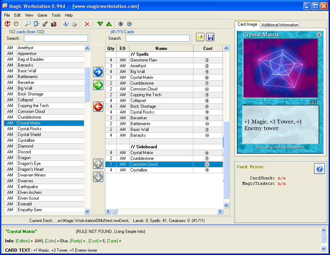Click the deck list scrollbar down arrow

click(x=226, y=205)
